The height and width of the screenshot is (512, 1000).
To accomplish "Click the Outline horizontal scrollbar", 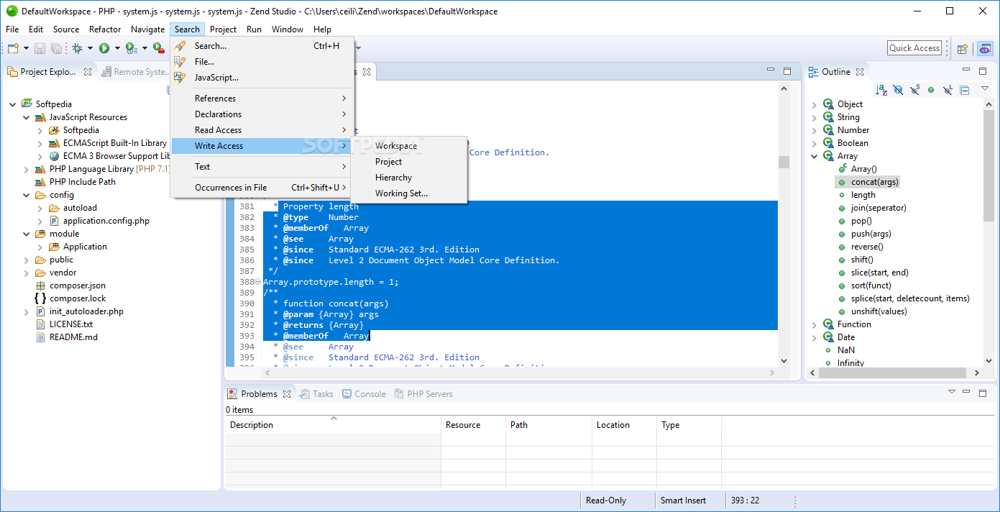I will click(892, 372).
